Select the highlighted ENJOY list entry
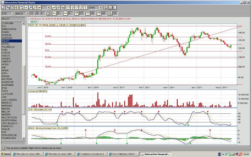251x157 pixels. tap(11, 41)
